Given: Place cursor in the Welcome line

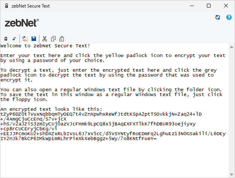Looking at the screenshot, I should (x=45, y=46).
